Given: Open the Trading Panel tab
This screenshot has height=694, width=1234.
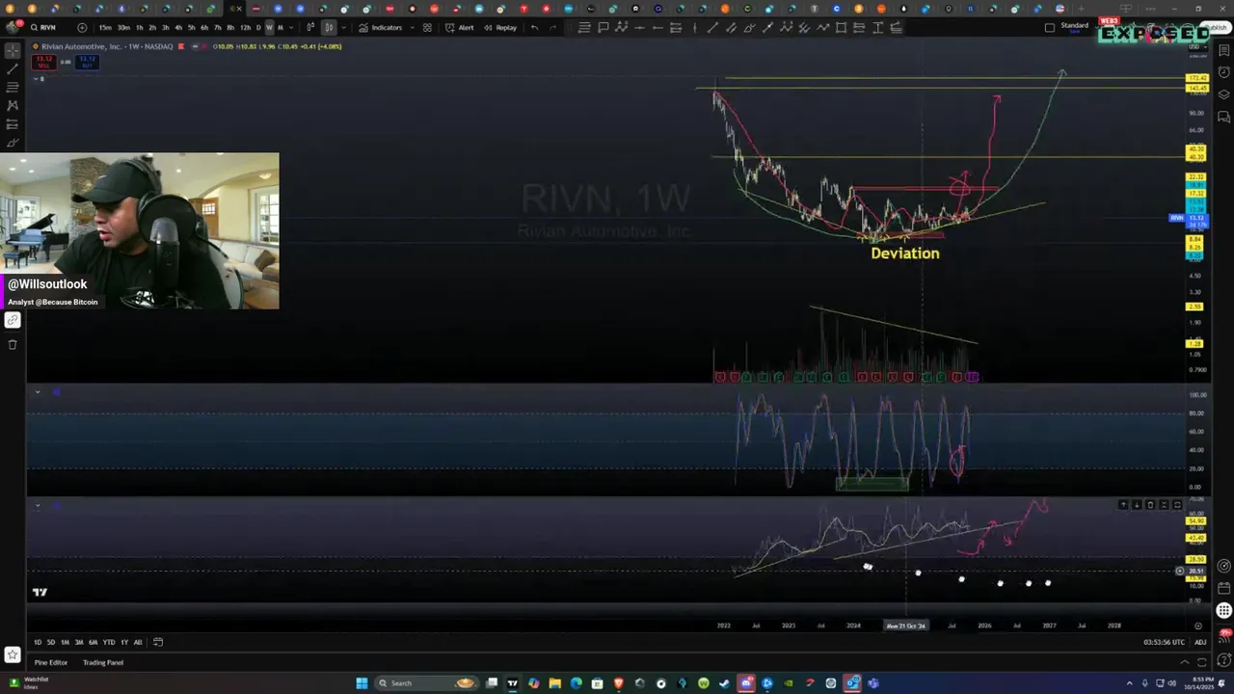Looking at the screenshot, I should (103, 662).
